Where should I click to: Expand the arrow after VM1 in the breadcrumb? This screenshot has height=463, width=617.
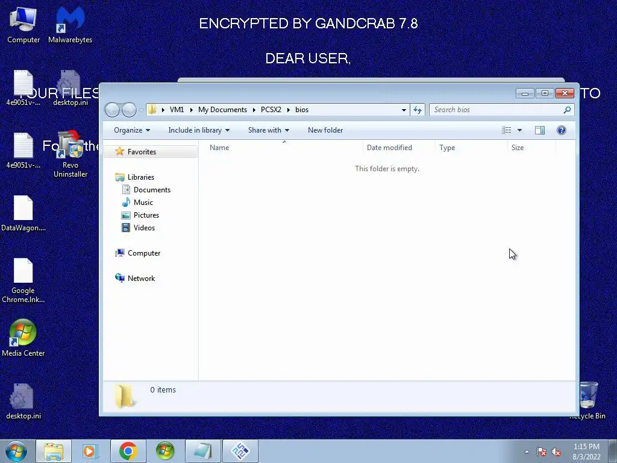coord(191,110)
